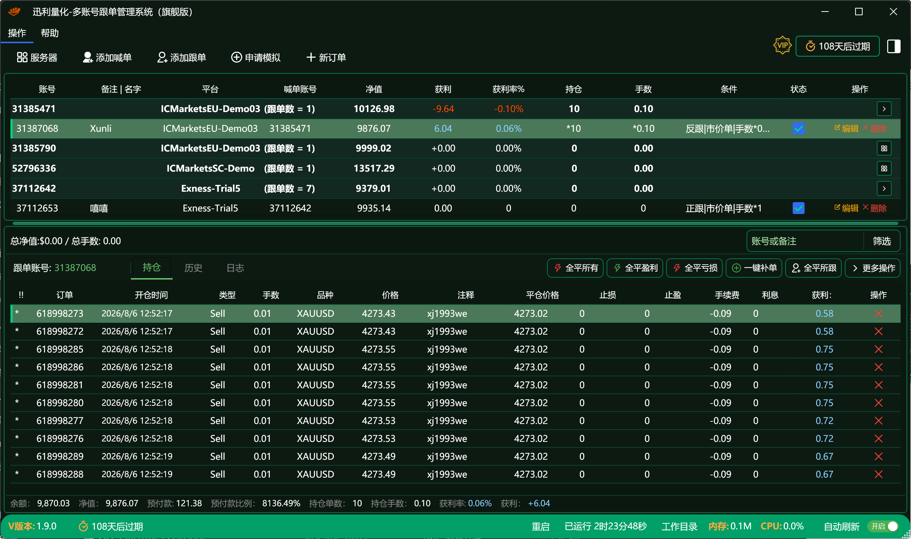This screenshot has width=911, height=539.
Task: Open the 帮助 help menu
Action: coord(50,33)
